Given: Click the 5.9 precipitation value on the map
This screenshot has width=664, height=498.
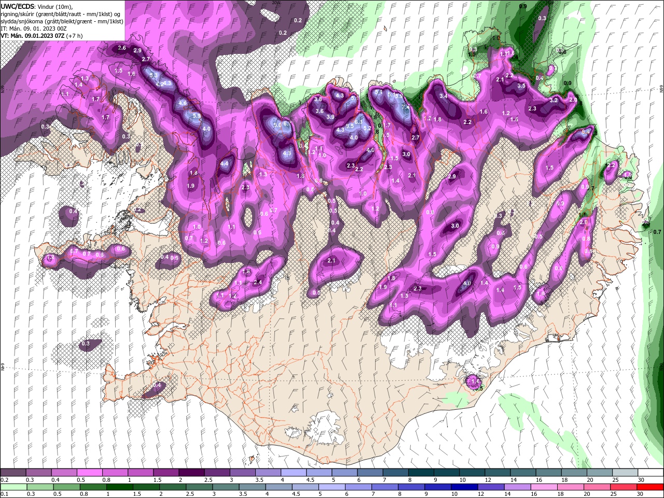Looking at the screenshot, I should point(196,116).
